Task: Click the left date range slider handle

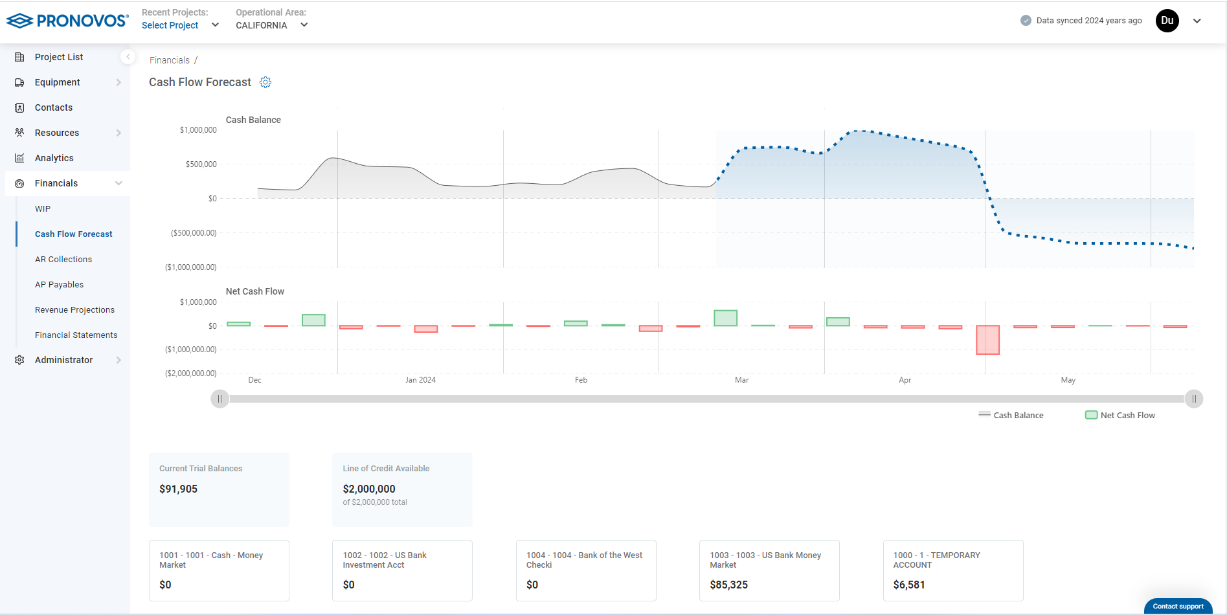Action: click(x=220, y=399)
